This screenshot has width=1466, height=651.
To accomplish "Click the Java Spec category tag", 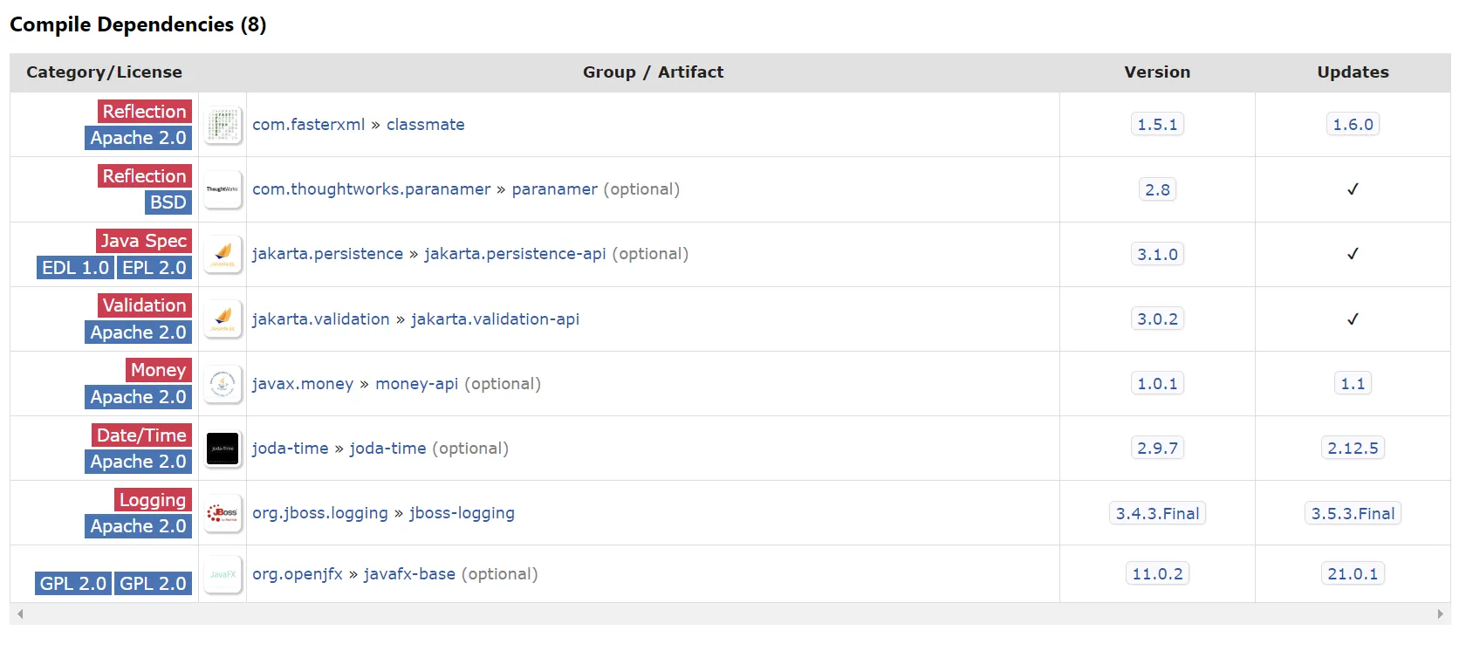I will [x=143, y=241].
